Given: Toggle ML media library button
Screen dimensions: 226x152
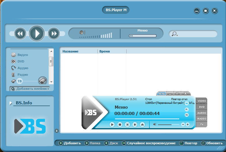Looking at the screenshot, I should (x=187, y=103).
